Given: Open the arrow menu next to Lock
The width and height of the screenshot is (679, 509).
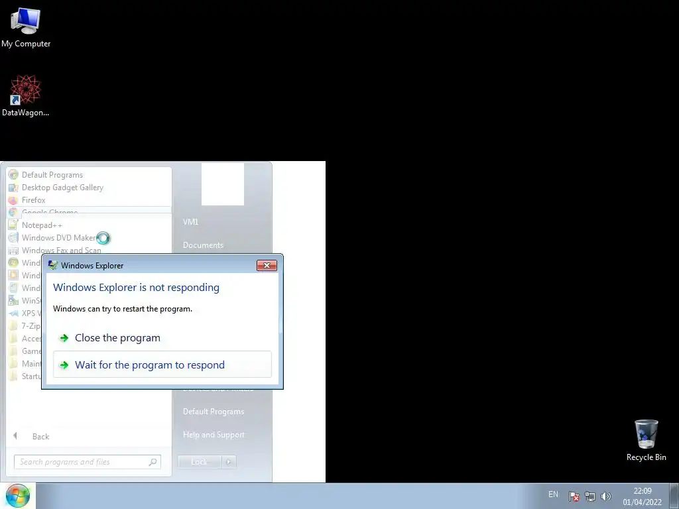Looking at the screenshot, I should click(x=229, y=462).
